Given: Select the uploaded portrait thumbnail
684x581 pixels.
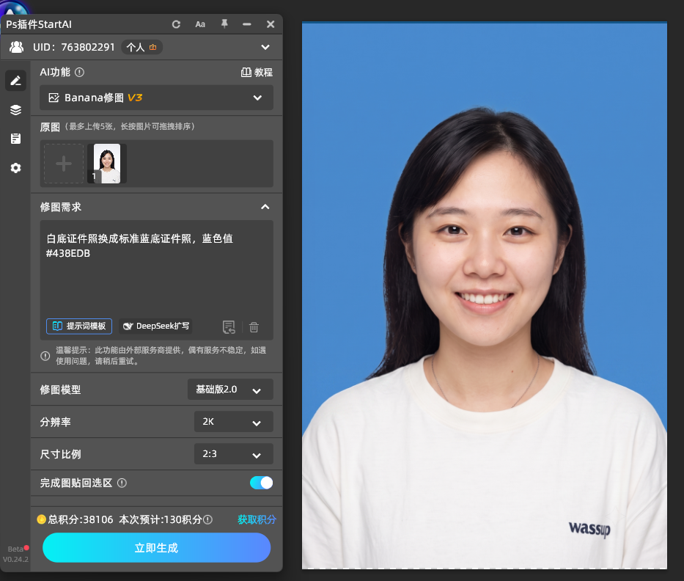Looking at the screenshot, I should pyautogui.click(x=107, y=164).
